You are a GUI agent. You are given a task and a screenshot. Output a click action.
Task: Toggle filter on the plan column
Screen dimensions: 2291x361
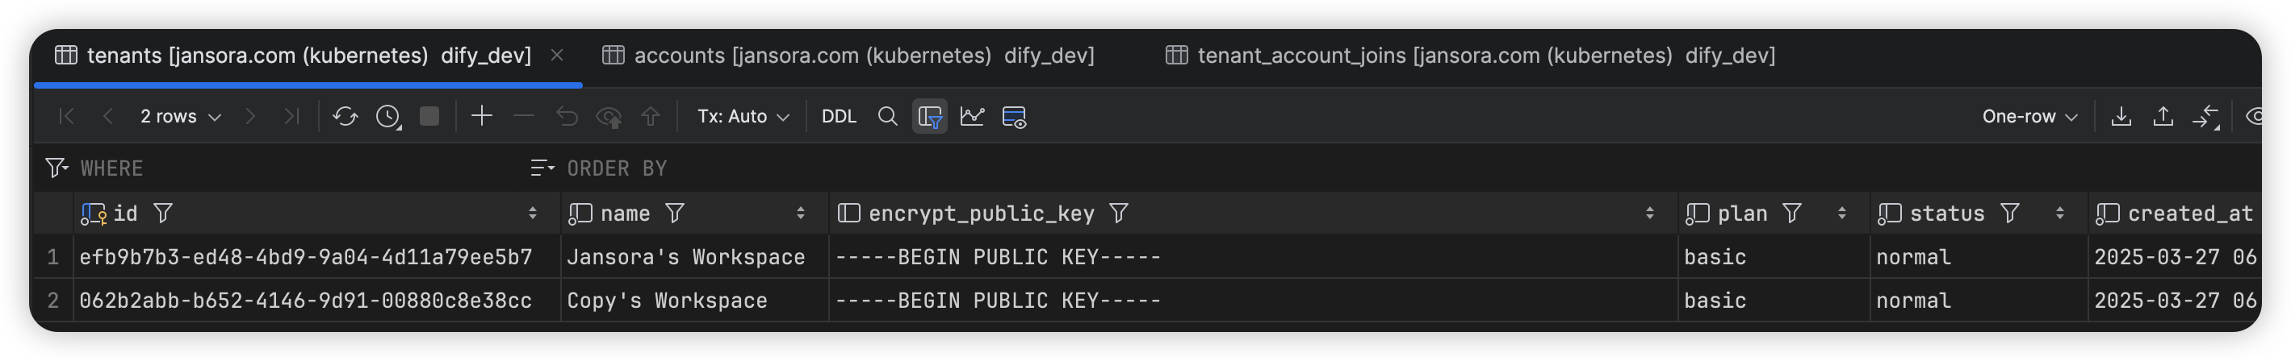click(x=1792, y=213)
